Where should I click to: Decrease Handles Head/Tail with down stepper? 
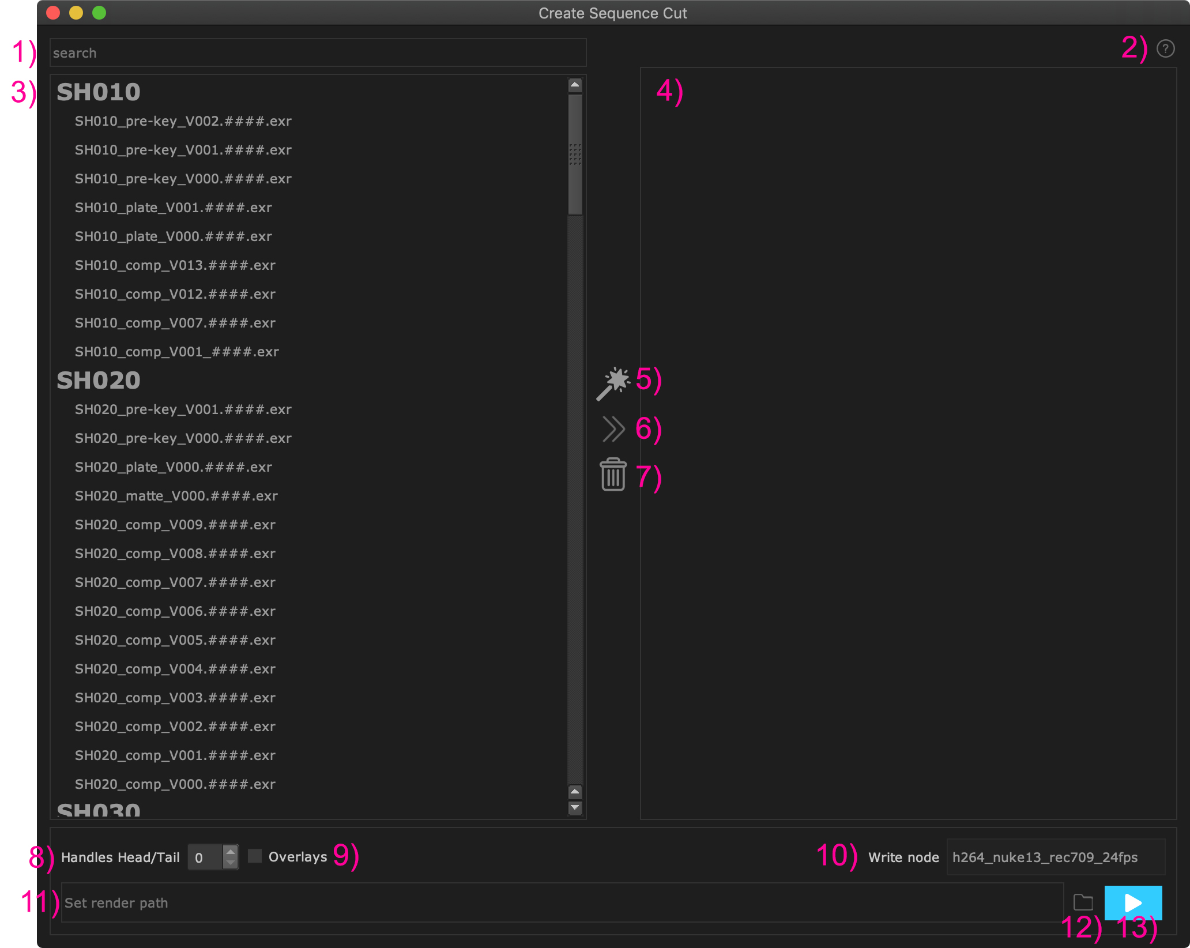click(231, 863)
